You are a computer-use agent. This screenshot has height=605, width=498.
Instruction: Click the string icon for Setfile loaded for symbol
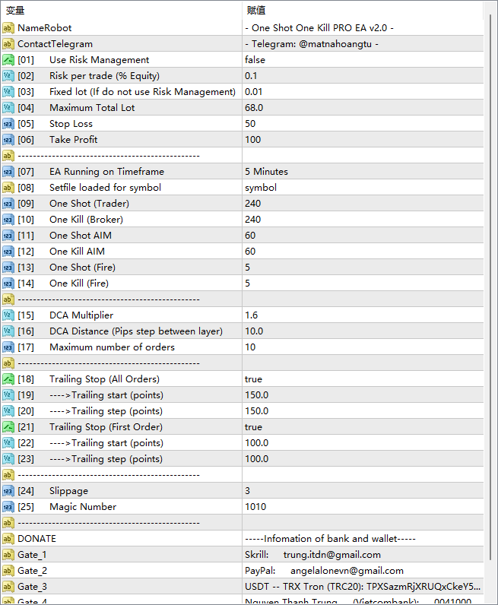pos(8,188)
